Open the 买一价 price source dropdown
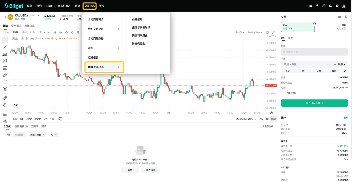The image size is (352, 182). [x=240, y=32]
